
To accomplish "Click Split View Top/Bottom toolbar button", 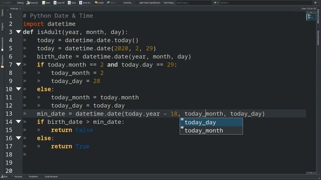I will pos(149,2).
